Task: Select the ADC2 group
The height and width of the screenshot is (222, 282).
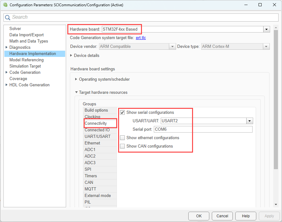Action: 100,156
